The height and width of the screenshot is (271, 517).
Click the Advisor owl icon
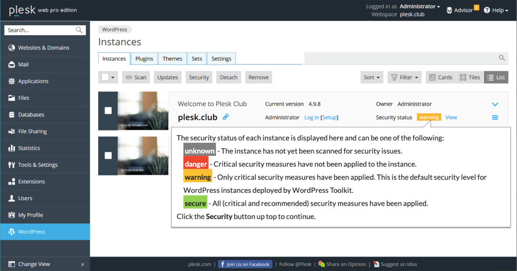449,10
